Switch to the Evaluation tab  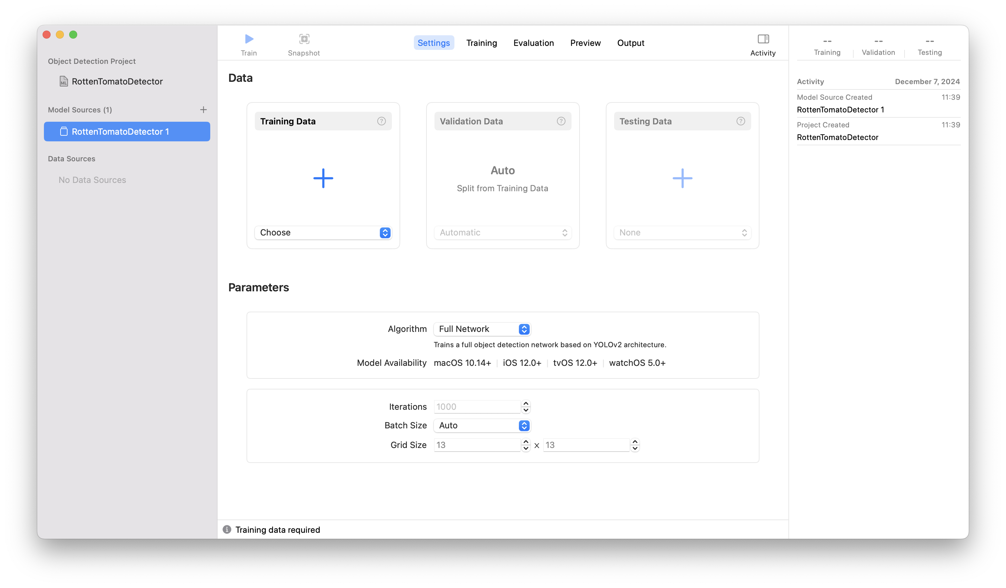533,43
